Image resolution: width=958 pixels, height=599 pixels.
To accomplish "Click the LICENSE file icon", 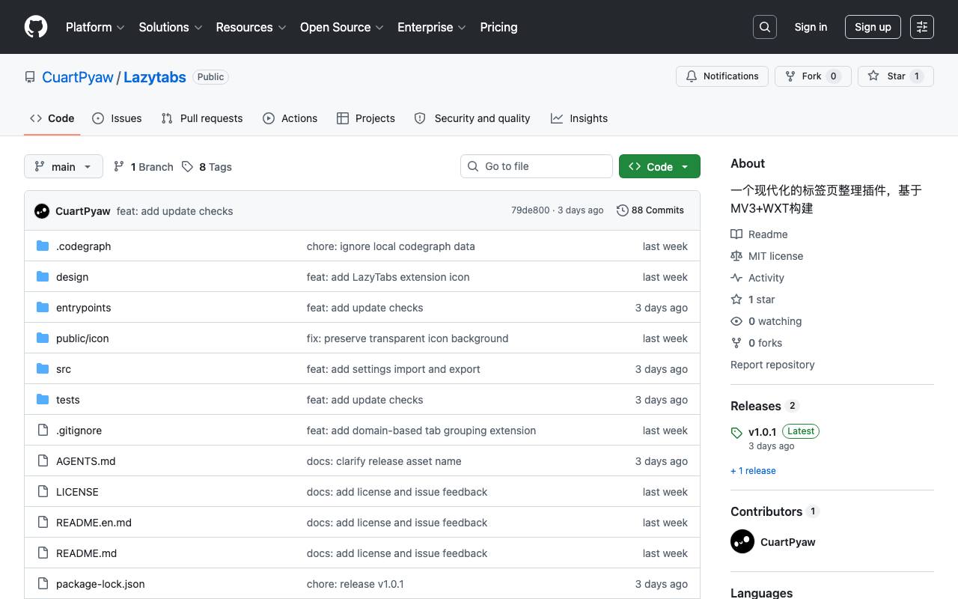I will [43, 491].
